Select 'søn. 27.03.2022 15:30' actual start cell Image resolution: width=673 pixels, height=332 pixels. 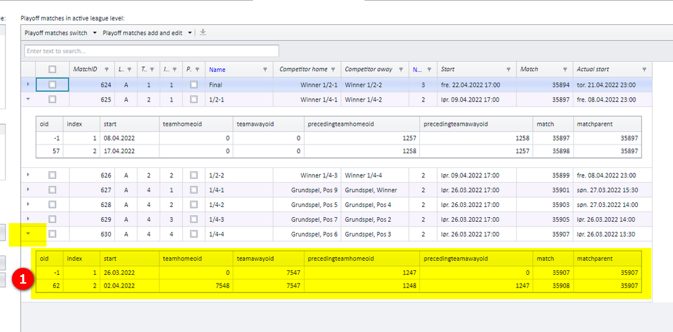612,190
